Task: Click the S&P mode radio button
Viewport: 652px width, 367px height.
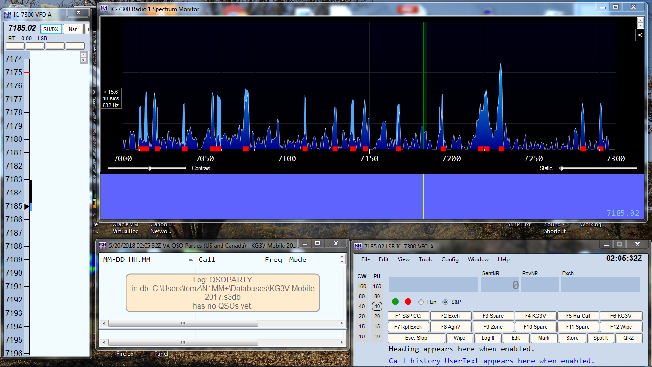Action: (446, 302)
